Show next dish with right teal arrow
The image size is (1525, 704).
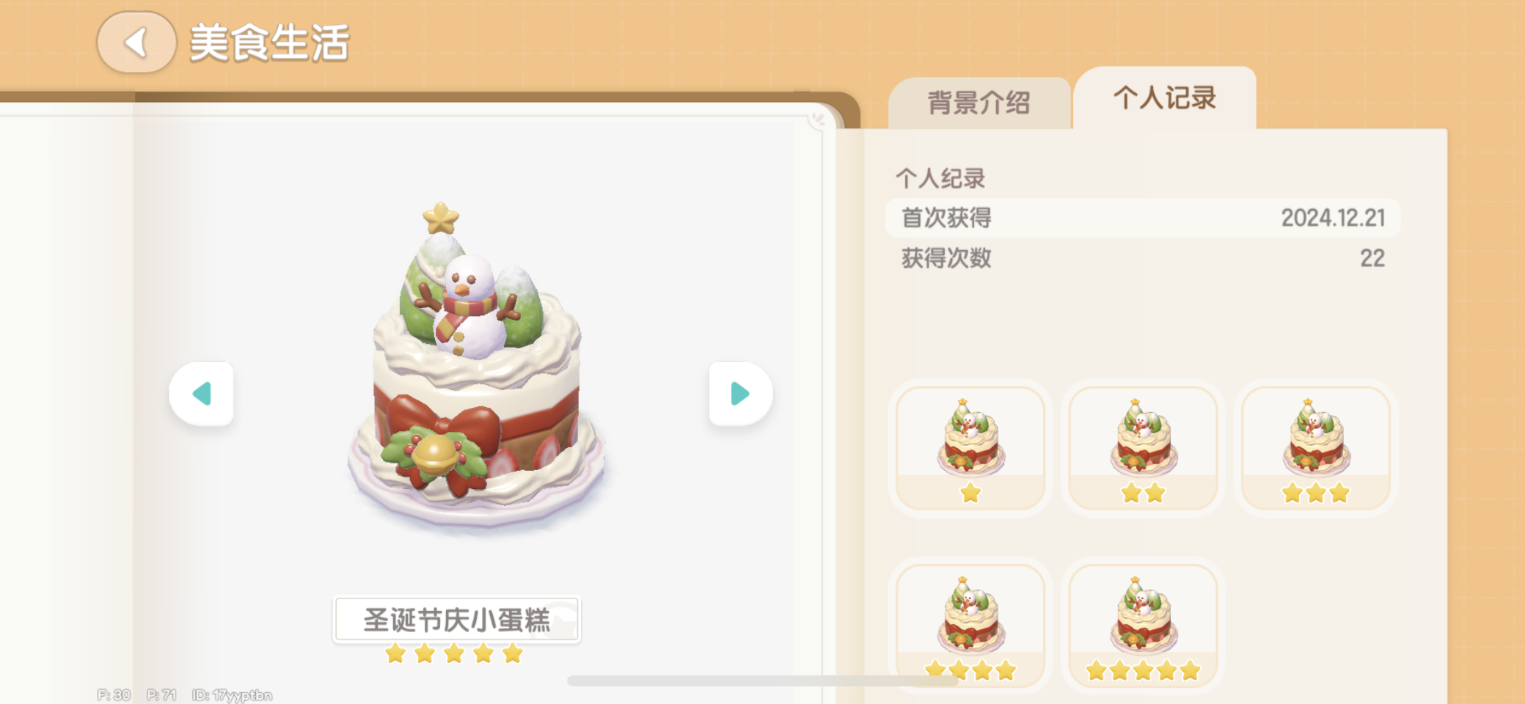pyautogui.click(x=740, y=394)
